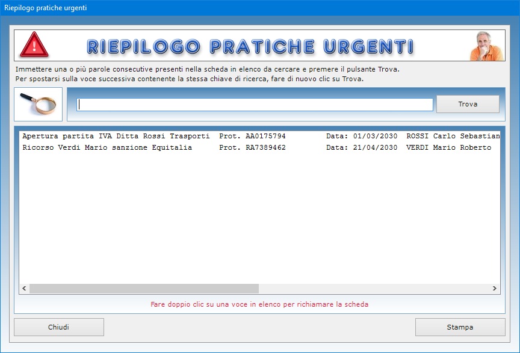Click the window title Riepilogo pratiche urgenti

point(45,8)
